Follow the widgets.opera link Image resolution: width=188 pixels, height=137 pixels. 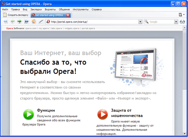tap(72, 29)
